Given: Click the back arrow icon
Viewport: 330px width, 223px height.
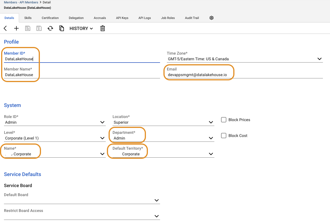Looking at the screenshot, I should click(5, 28).
